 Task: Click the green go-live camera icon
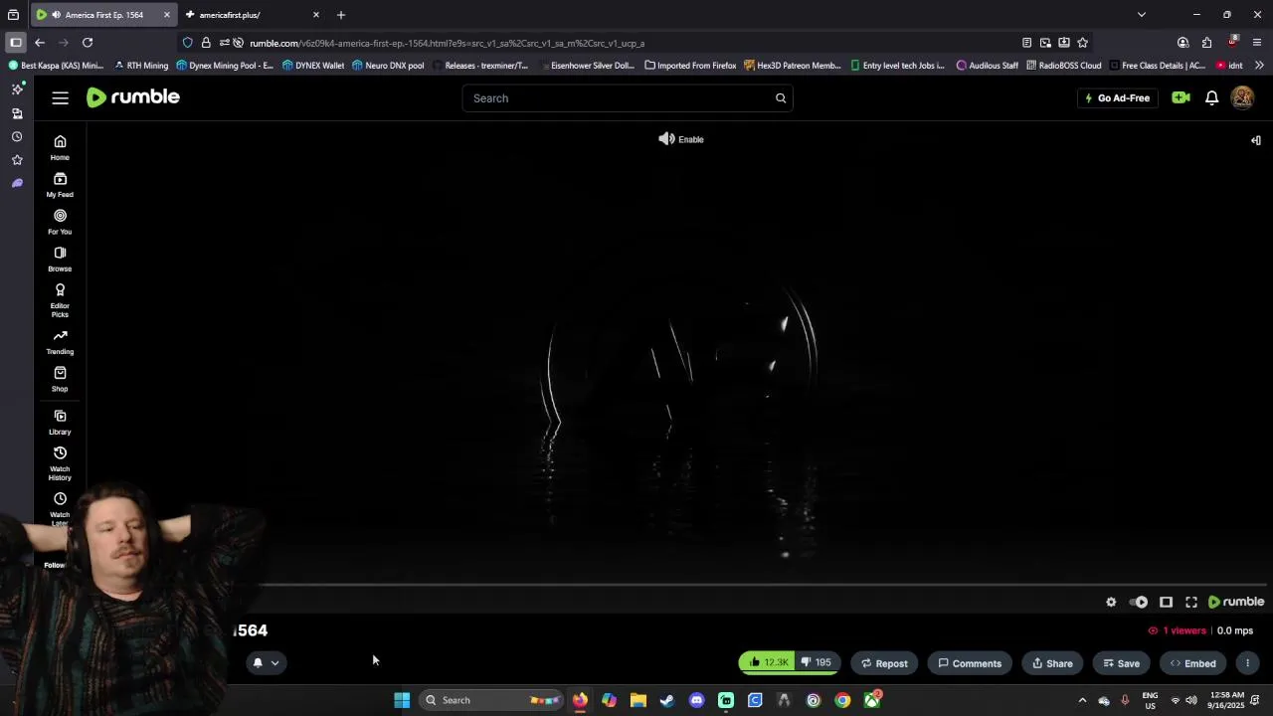click(1181, 97)
